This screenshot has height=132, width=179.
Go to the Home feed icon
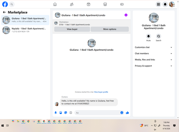(x=55, y=4)
